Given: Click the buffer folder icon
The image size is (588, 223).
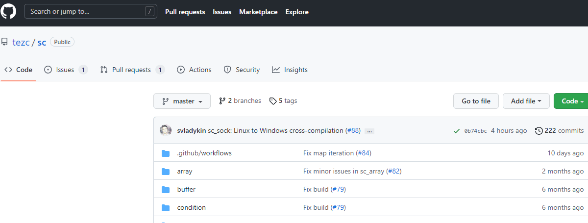Looking at the screenshot, I should (166, 189).
